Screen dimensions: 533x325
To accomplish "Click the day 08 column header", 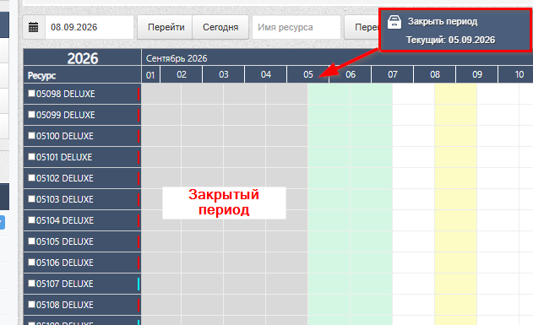I will tap(434, 75).
